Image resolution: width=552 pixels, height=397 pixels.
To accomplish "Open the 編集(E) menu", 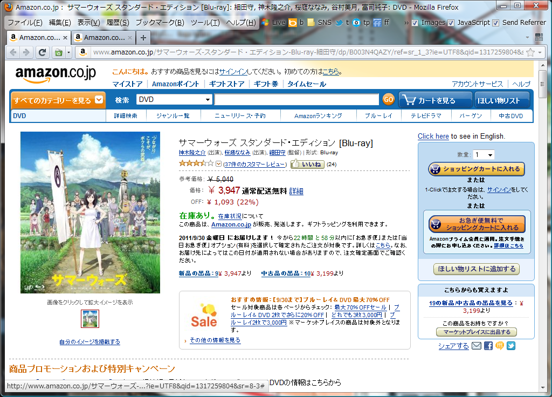I will 60,23.
